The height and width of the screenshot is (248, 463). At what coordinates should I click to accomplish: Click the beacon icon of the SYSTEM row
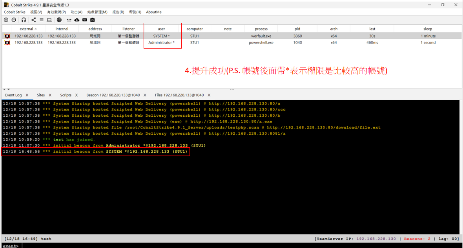pyautogui.click(x=7, y=36)
